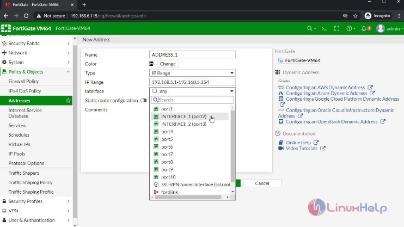Click the IP Range input field
The height and width of the screenshot is (227, 404).
point(192,82)
